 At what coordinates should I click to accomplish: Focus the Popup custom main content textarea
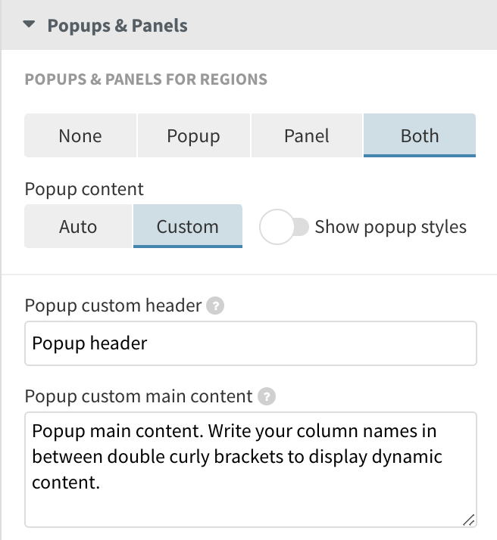tap(250, 469)
